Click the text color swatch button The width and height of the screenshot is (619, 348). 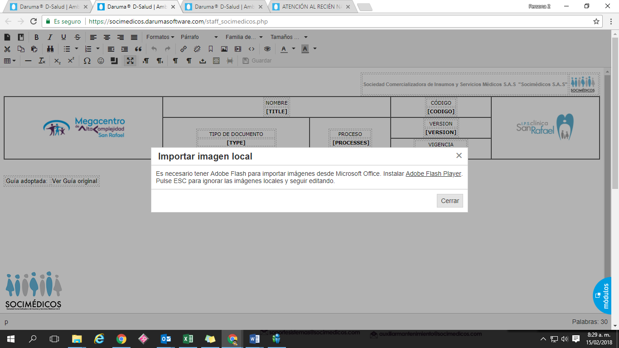(284, 49)
